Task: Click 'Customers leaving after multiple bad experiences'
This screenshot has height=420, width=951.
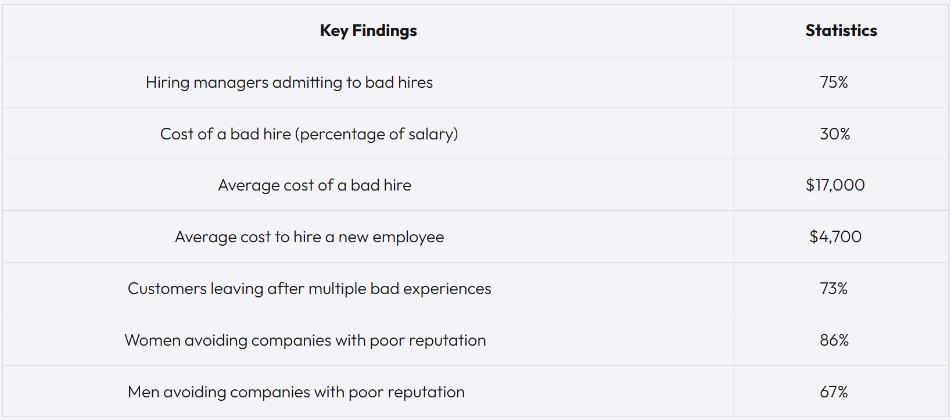Action: click(x=309, y=289)
